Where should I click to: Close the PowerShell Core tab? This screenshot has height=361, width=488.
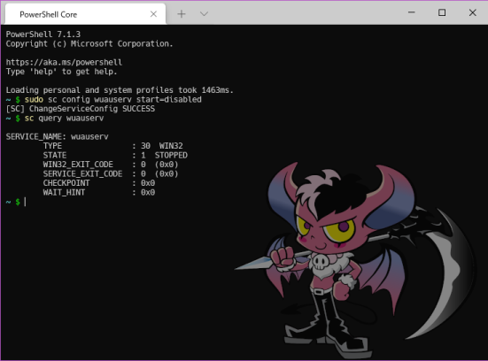[153, 14]
